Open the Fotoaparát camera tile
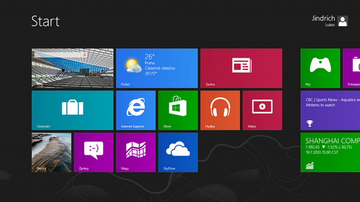The width and height of the screenshot is (360, 202). click(351, 68)
